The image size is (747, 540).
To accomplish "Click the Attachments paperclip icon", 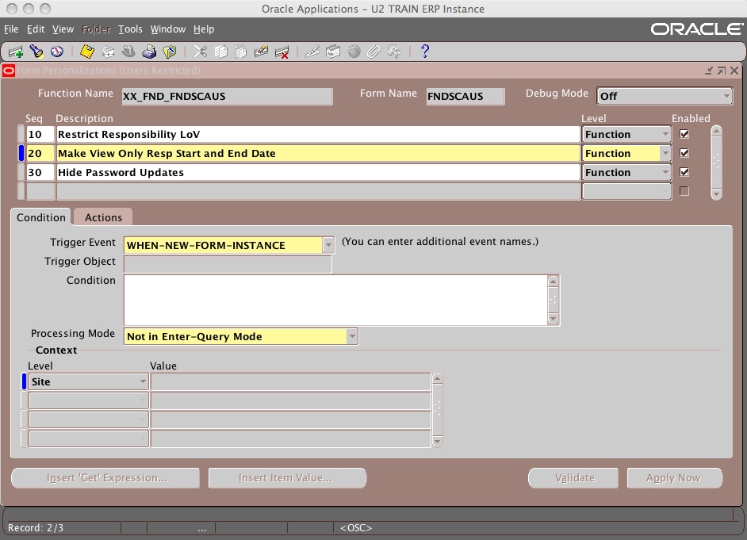I will pyautogui.click(x=374, y=52).
